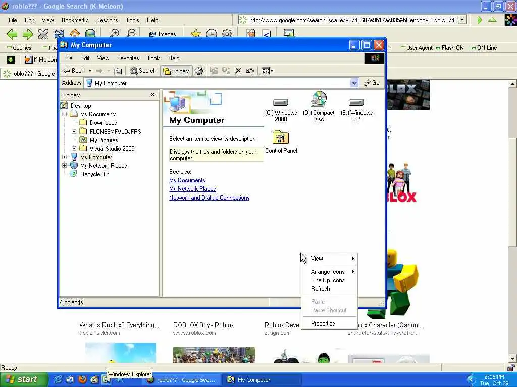Click Copy To icon in Explorer toolbar
The width and height of the screenshot is (517, 387).
point(226,71)
